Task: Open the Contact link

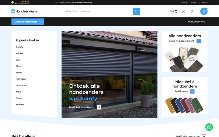Action: (185, 2)
